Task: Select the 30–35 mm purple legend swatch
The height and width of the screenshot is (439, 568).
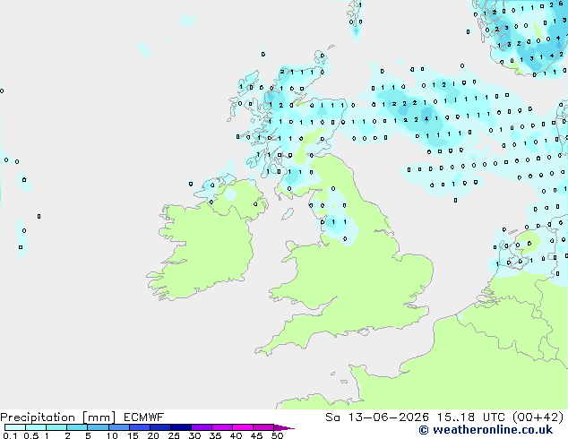Action: 202,427
